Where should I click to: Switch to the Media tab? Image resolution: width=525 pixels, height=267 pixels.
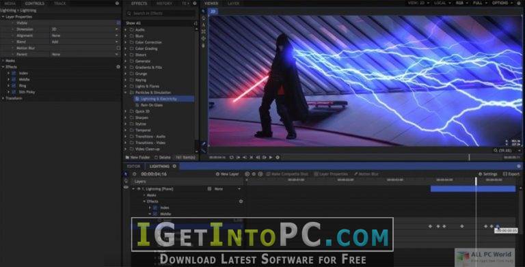(10, 3)
